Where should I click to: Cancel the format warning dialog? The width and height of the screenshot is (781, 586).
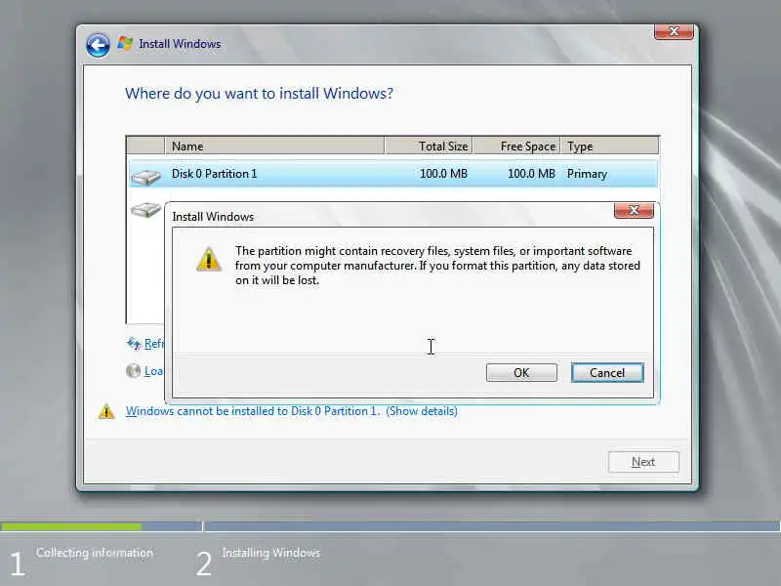607,373
